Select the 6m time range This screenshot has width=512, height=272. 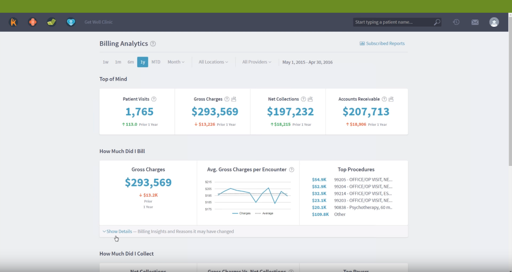coord(131,62)
